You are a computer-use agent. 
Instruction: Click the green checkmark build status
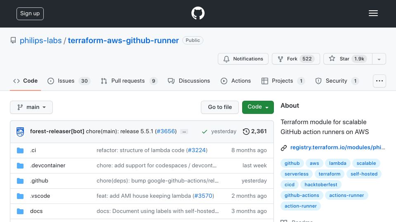(205, 132)
